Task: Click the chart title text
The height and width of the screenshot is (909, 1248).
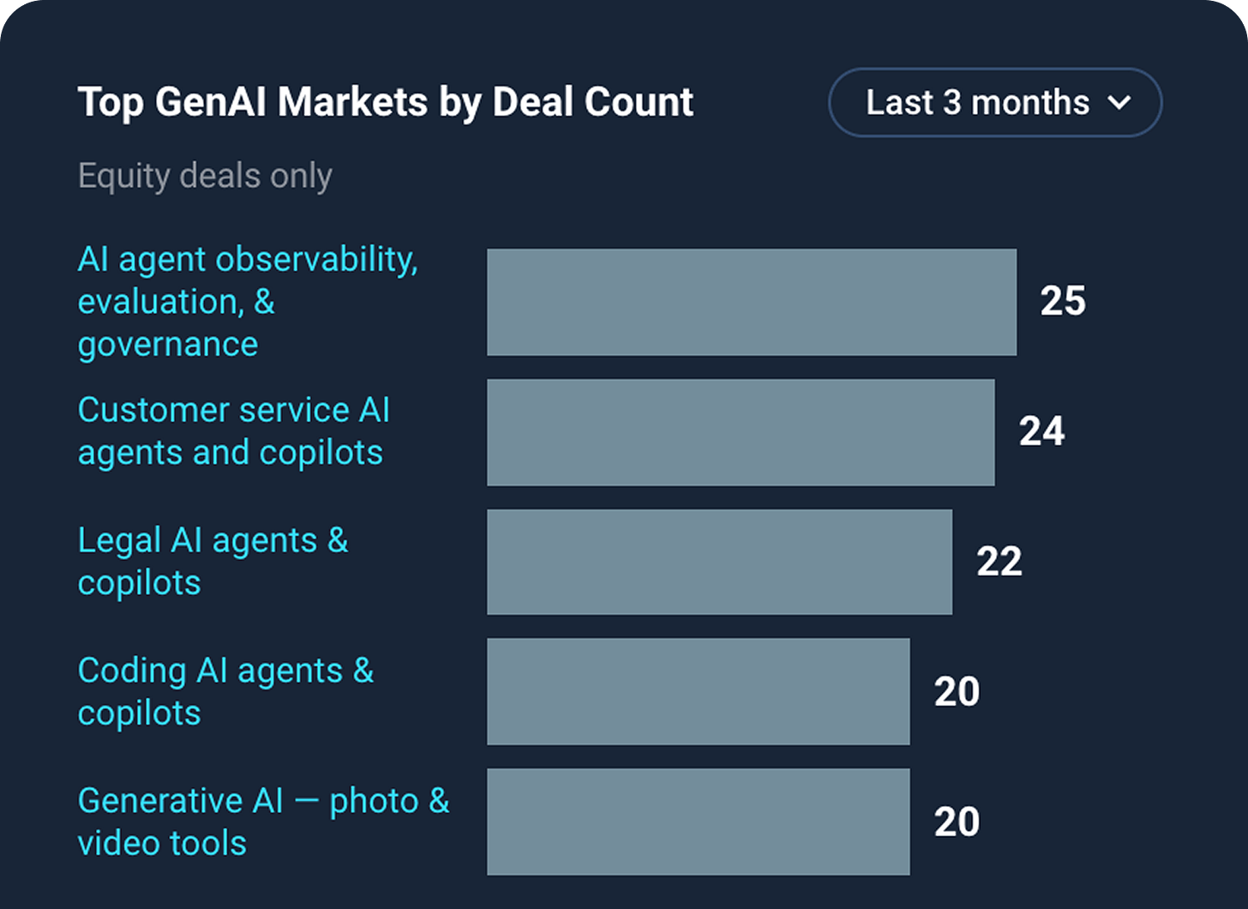Action: (385, 101)
